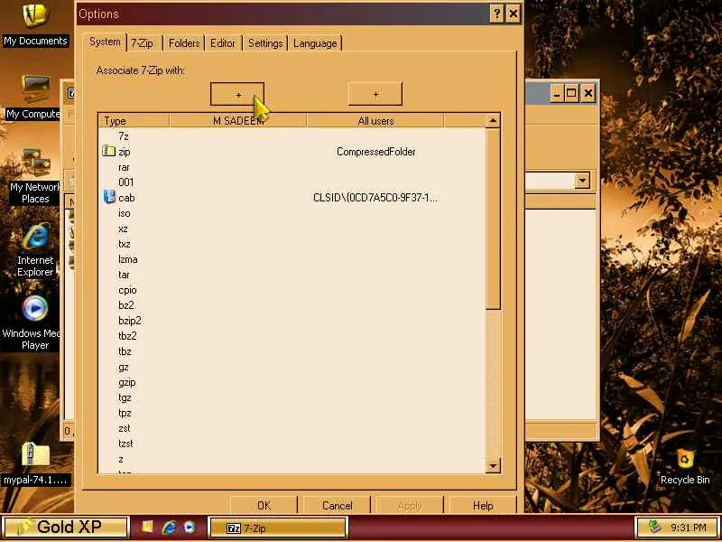Select the tpz file type row
This screenshot has width=722, height=542.
(x=292, y=413)
